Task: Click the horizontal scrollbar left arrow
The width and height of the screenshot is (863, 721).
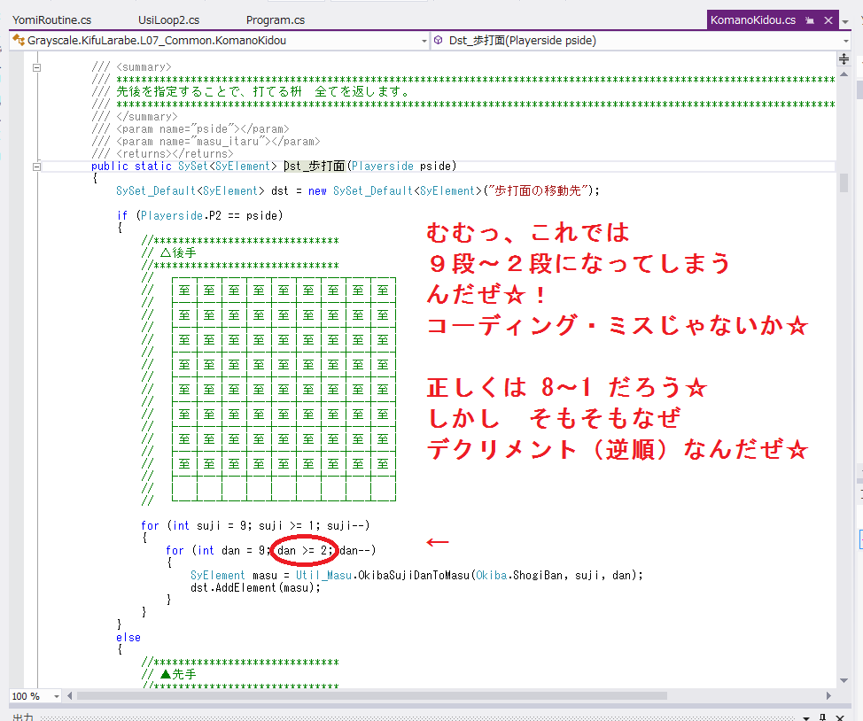Action: click(x=69, y=696)
